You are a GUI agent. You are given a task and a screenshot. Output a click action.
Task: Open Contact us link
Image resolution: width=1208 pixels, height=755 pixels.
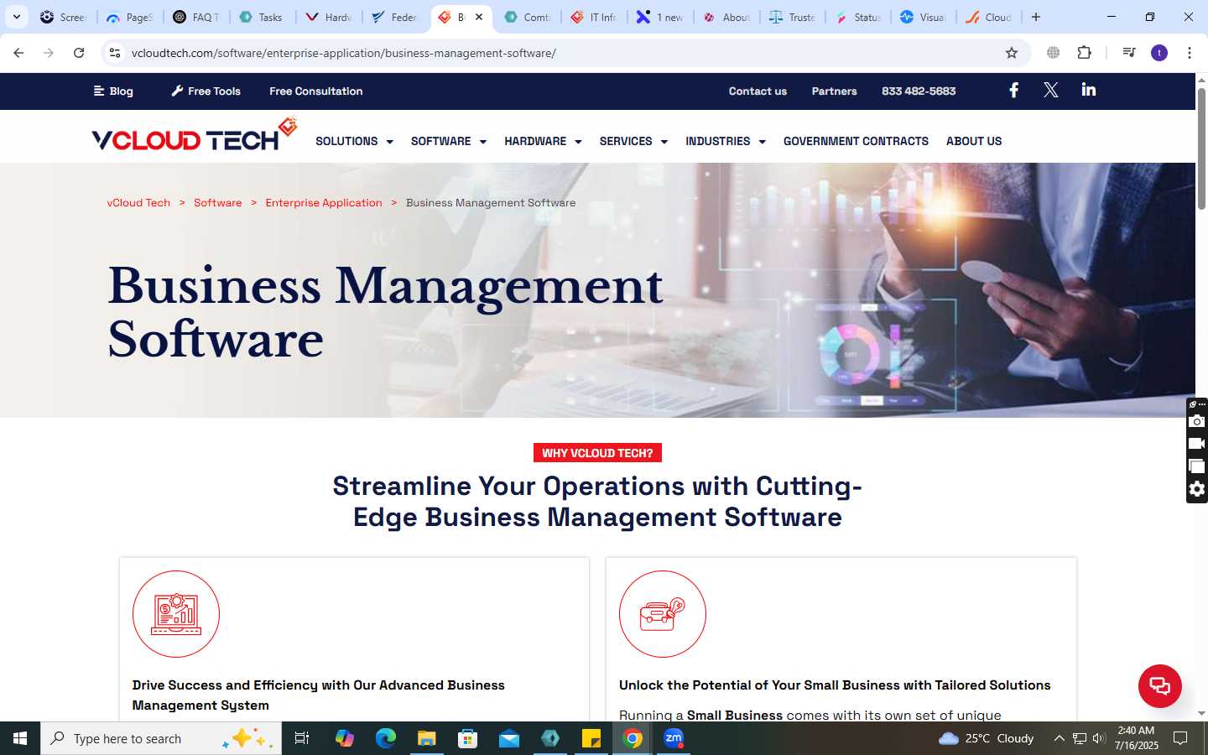pyautogui.click(x=758, y=91)
